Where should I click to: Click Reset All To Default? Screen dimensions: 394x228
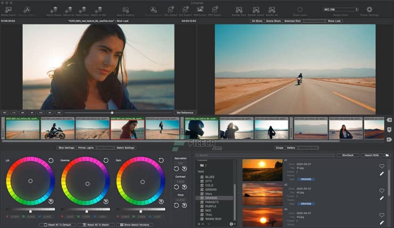[x=57, y=225]
